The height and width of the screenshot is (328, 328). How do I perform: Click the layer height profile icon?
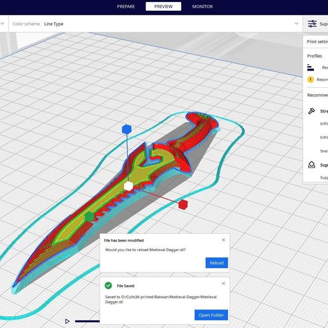coord(311,67)
